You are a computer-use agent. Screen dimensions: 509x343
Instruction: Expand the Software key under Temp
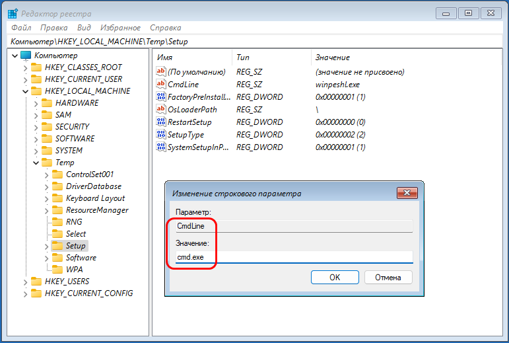(46, 258)
